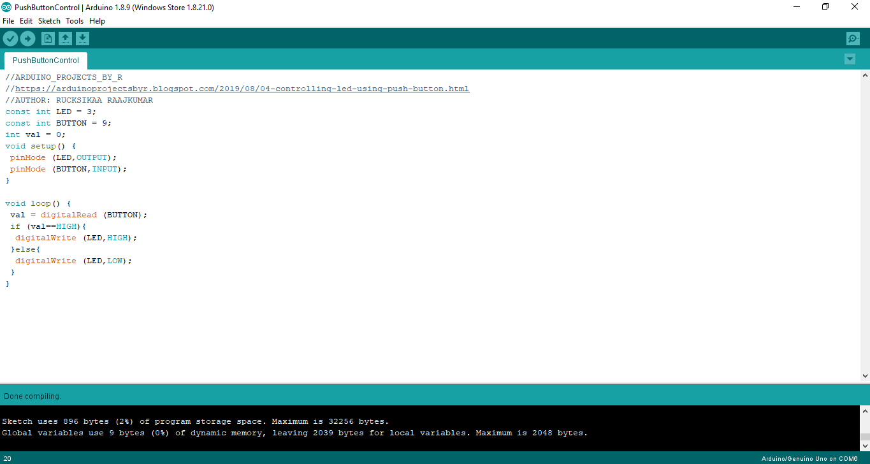Image resolution: width=870 pixels, height=464 pixels.
Task: Open a sketch with the Open icon
Action: 65,39
